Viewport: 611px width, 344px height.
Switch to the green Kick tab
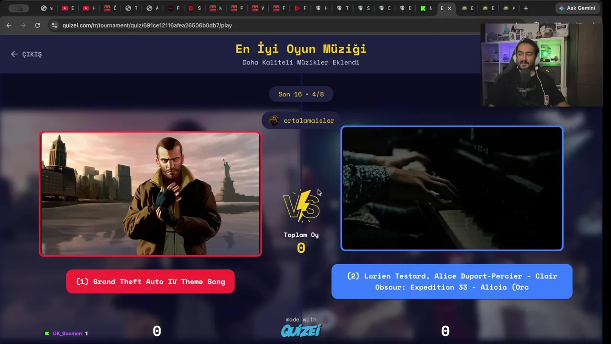(426, 8)
